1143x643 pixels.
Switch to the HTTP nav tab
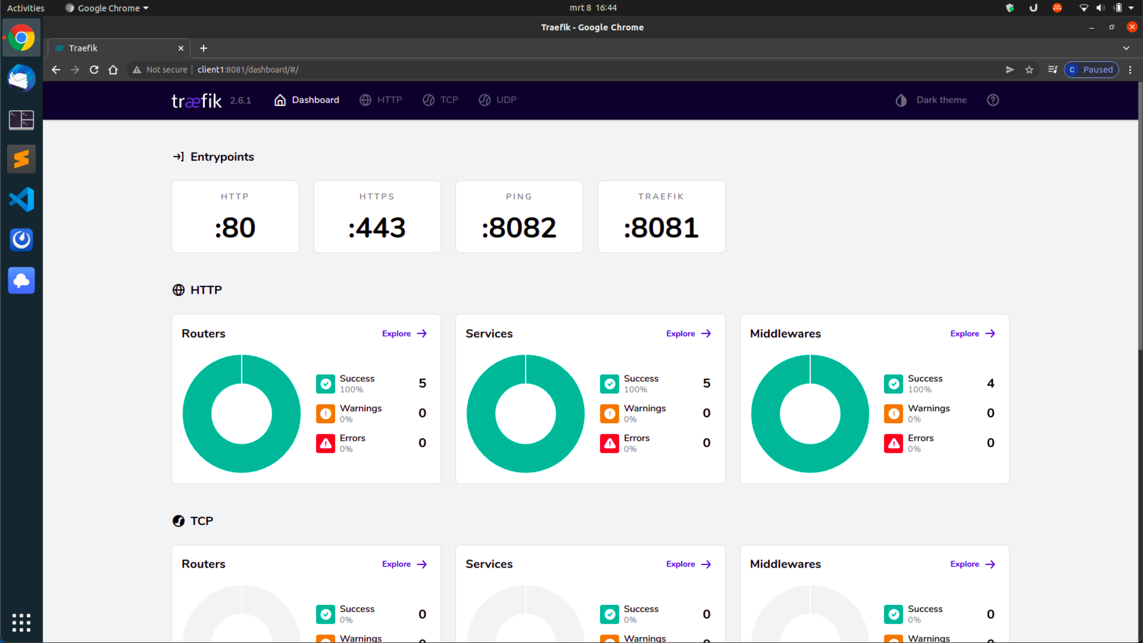[x=381, y=100]
